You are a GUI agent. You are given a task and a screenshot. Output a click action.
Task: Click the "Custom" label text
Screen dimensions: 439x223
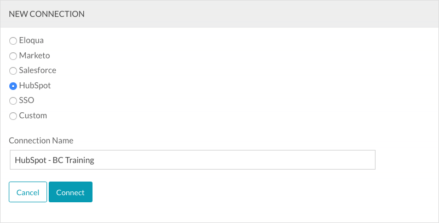33,116
